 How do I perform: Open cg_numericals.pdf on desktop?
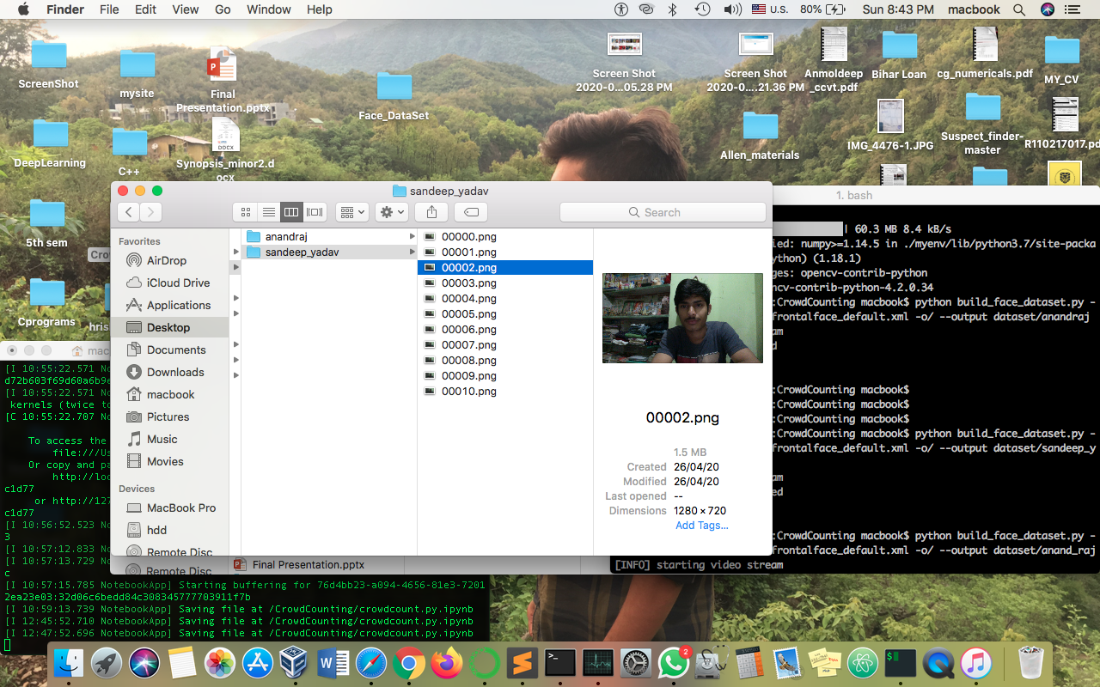(x=985, y=53)
